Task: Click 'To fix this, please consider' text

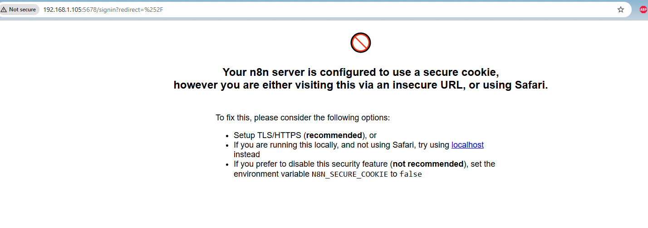Action: click(x=303, y=118)
